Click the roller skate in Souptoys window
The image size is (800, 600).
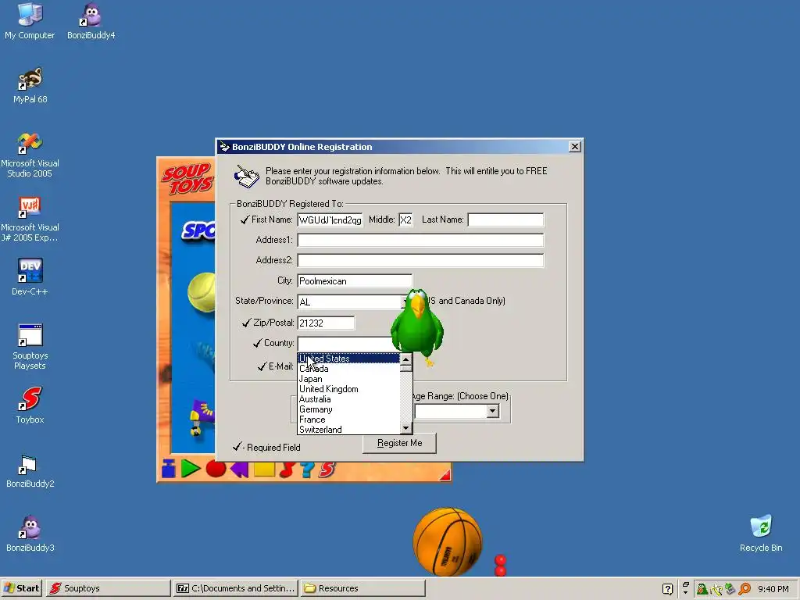tap(202, 417)
